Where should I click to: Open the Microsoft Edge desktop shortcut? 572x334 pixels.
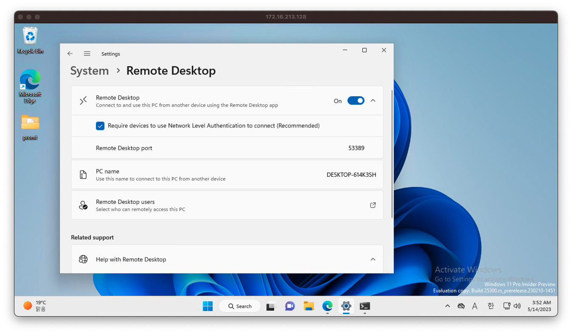(x=30, y=86)
